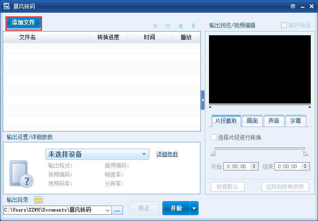Switch to the 画面 tab
Screen dimensions: 318x221
(x=252, y=121)
